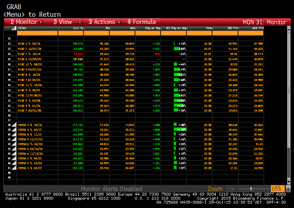294x208 pixels.
Task: Open the 4) Formula menu
Action: [141, 22]
